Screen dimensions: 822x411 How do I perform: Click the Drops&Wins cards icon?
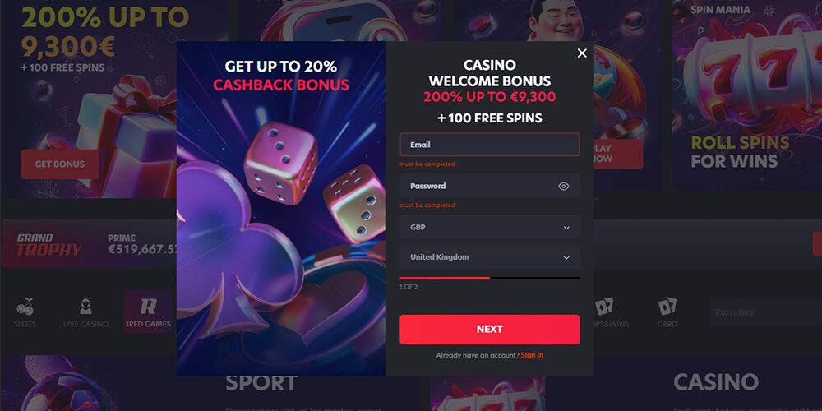(604, 306)
